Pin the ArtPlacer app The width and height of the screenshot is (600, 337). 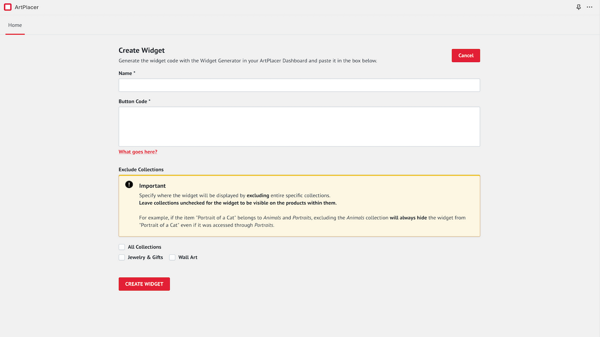579,7
